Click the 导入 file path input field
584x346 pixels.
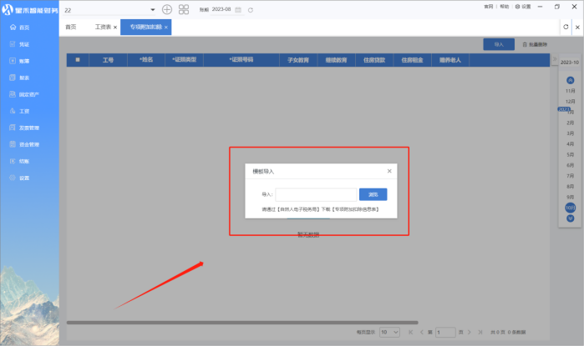point(315,194)
